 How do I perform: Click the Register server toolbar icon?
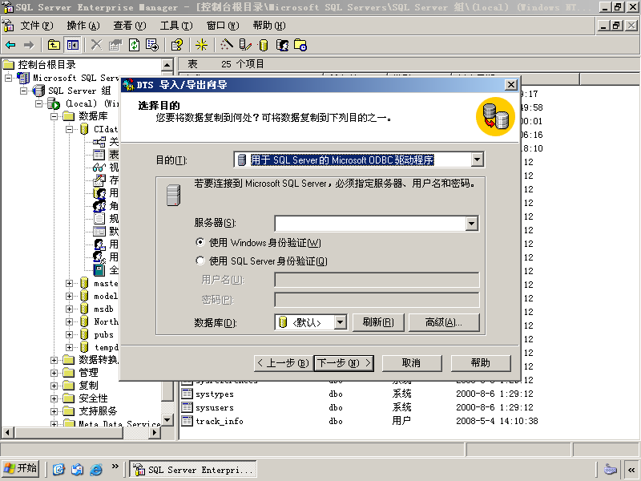click(245, 45)
